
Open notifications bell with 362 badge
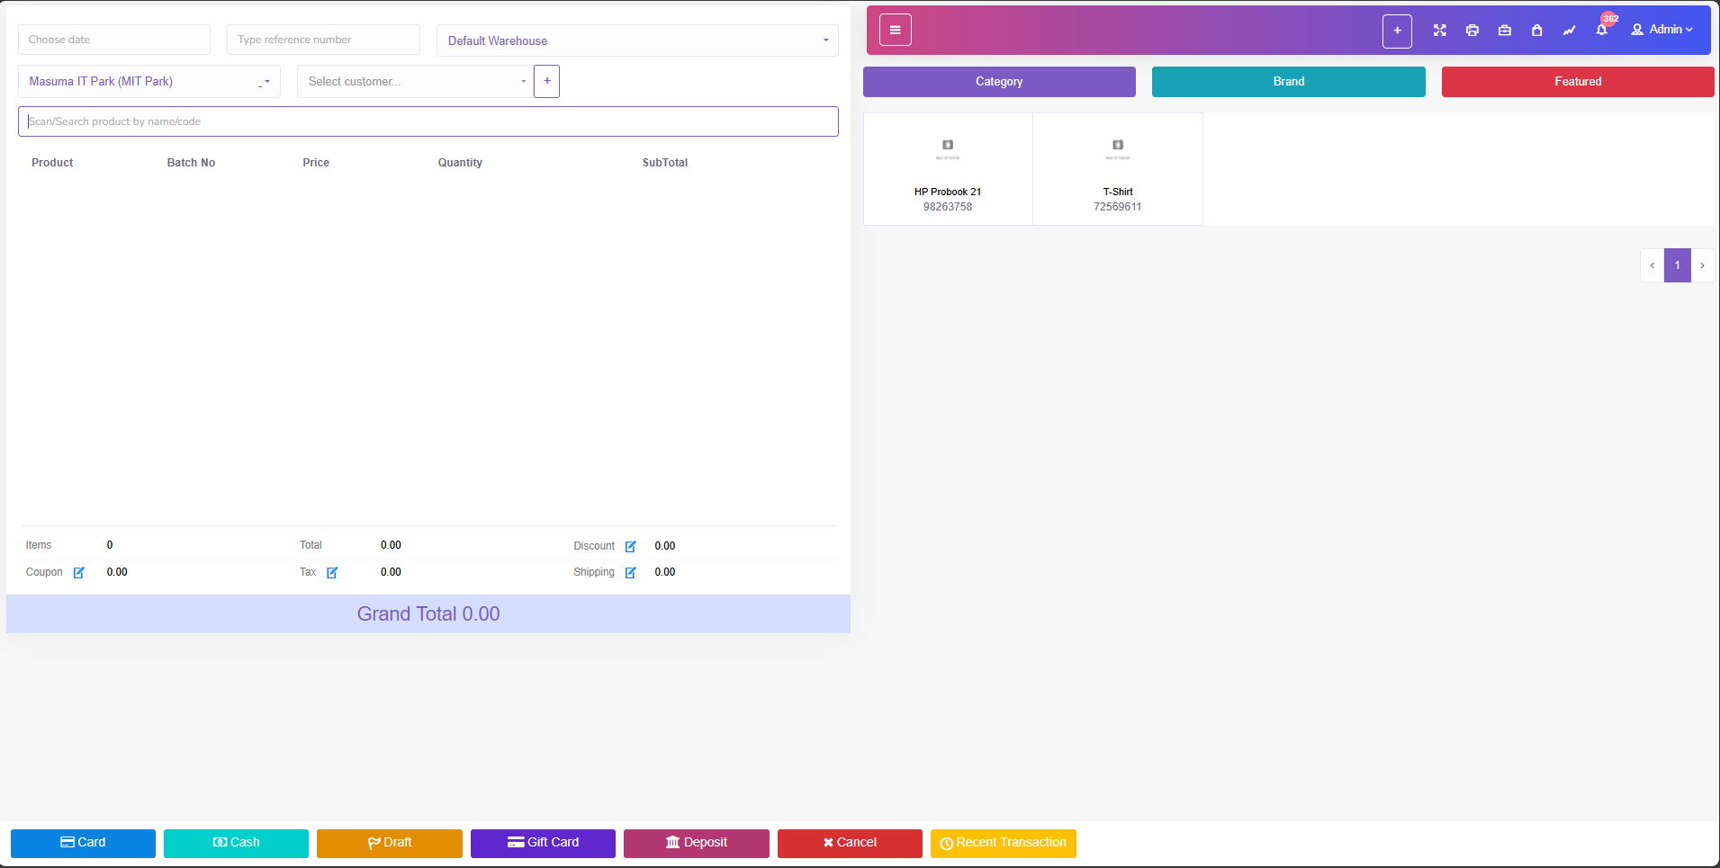click(1601, 30)
